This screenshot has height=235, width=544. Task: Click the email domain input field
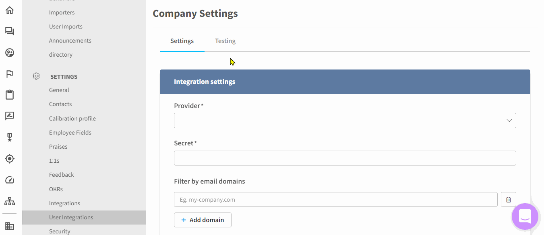tap(335, 199)
